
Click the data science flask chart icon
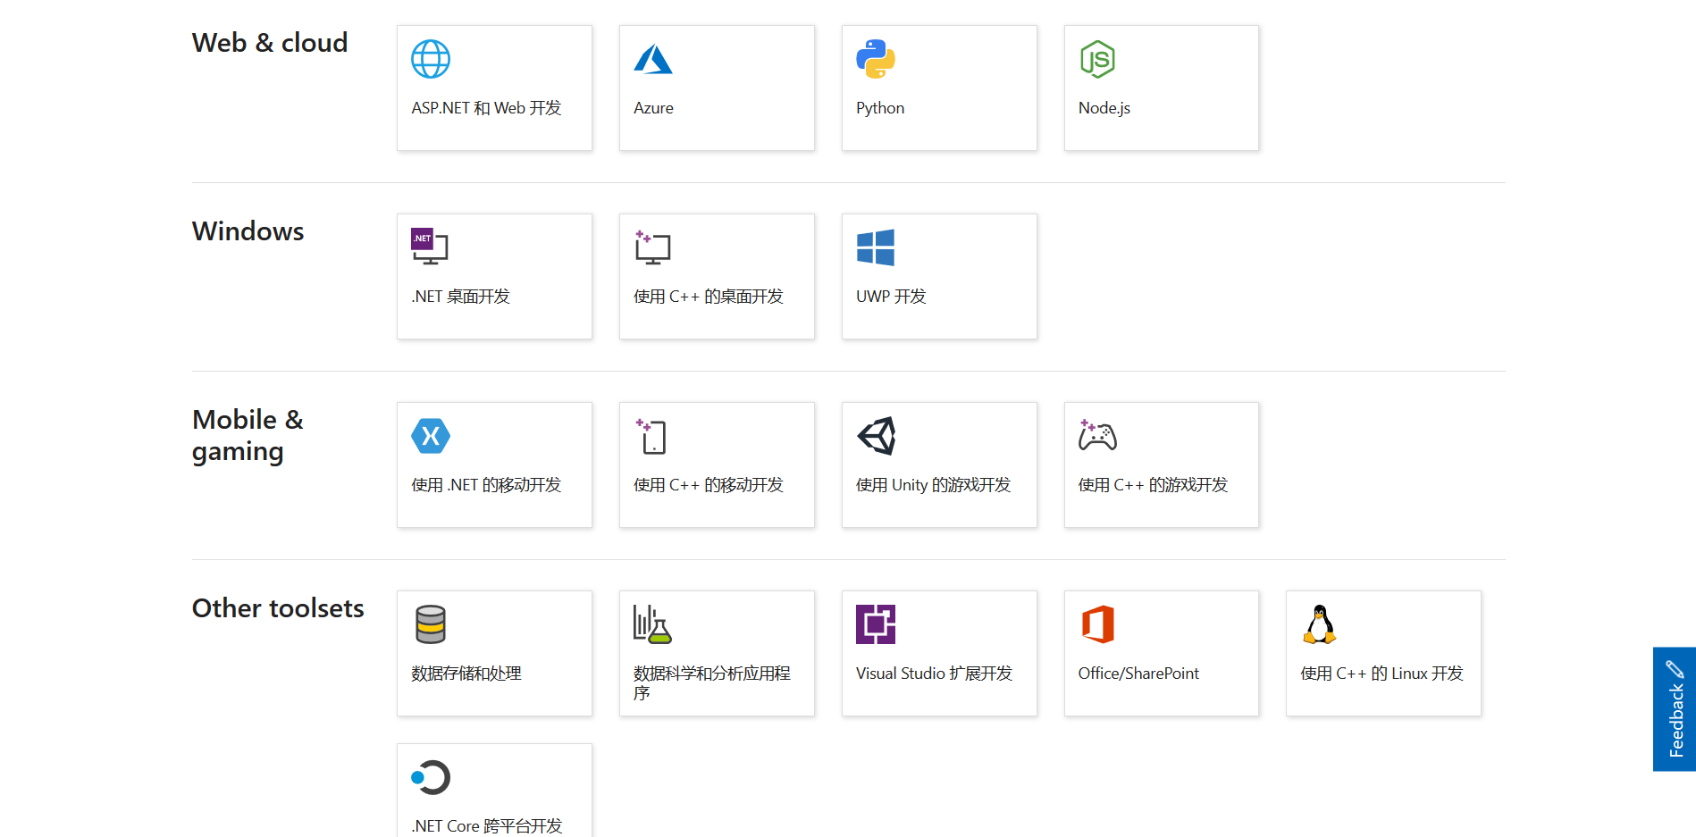click(x=652, y=624)
